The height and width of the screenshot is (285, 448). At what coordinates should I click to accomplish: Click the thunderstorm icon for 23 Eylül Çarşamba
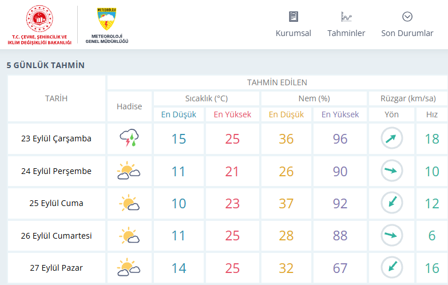tap(129, 138)
